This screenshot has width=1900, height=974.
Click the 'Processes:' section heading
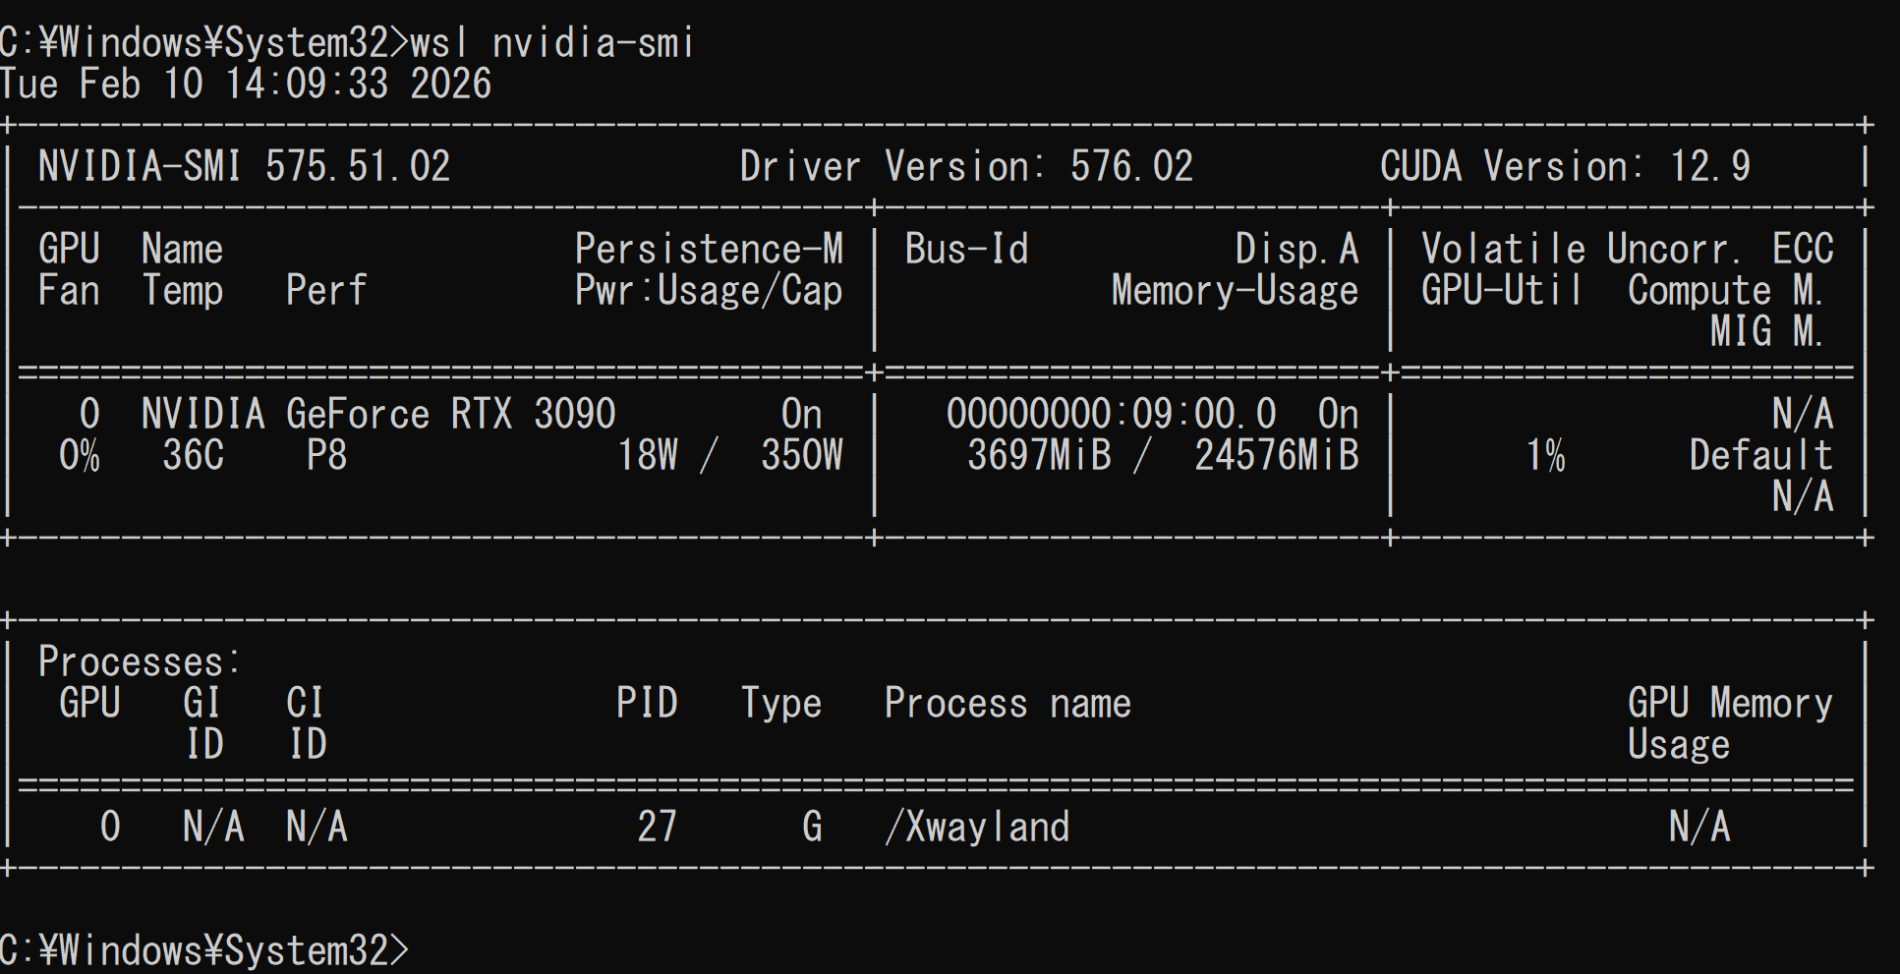pos(139,662)
